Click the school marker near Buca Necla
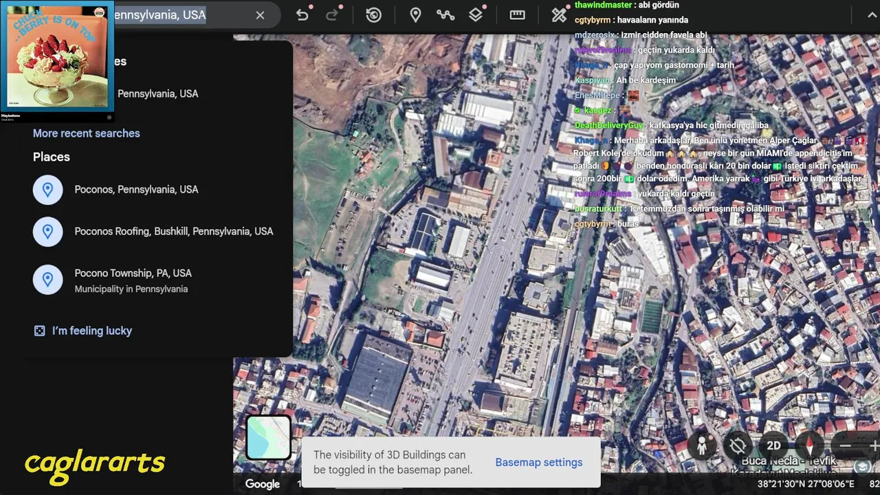Image resolution: width=880 pixels, height=495 pixels. (x=862, y=467)
